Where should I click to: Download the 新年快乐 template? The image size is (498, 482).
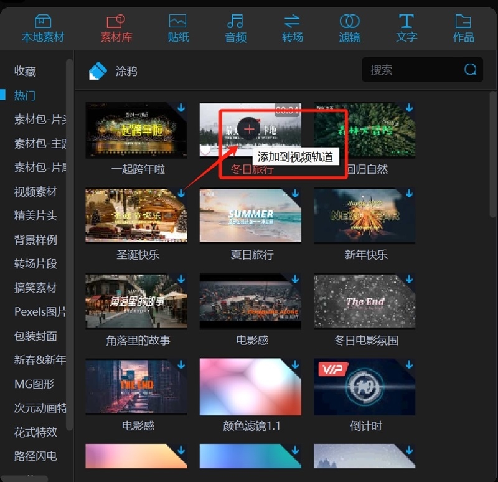[x=410, y=193]
